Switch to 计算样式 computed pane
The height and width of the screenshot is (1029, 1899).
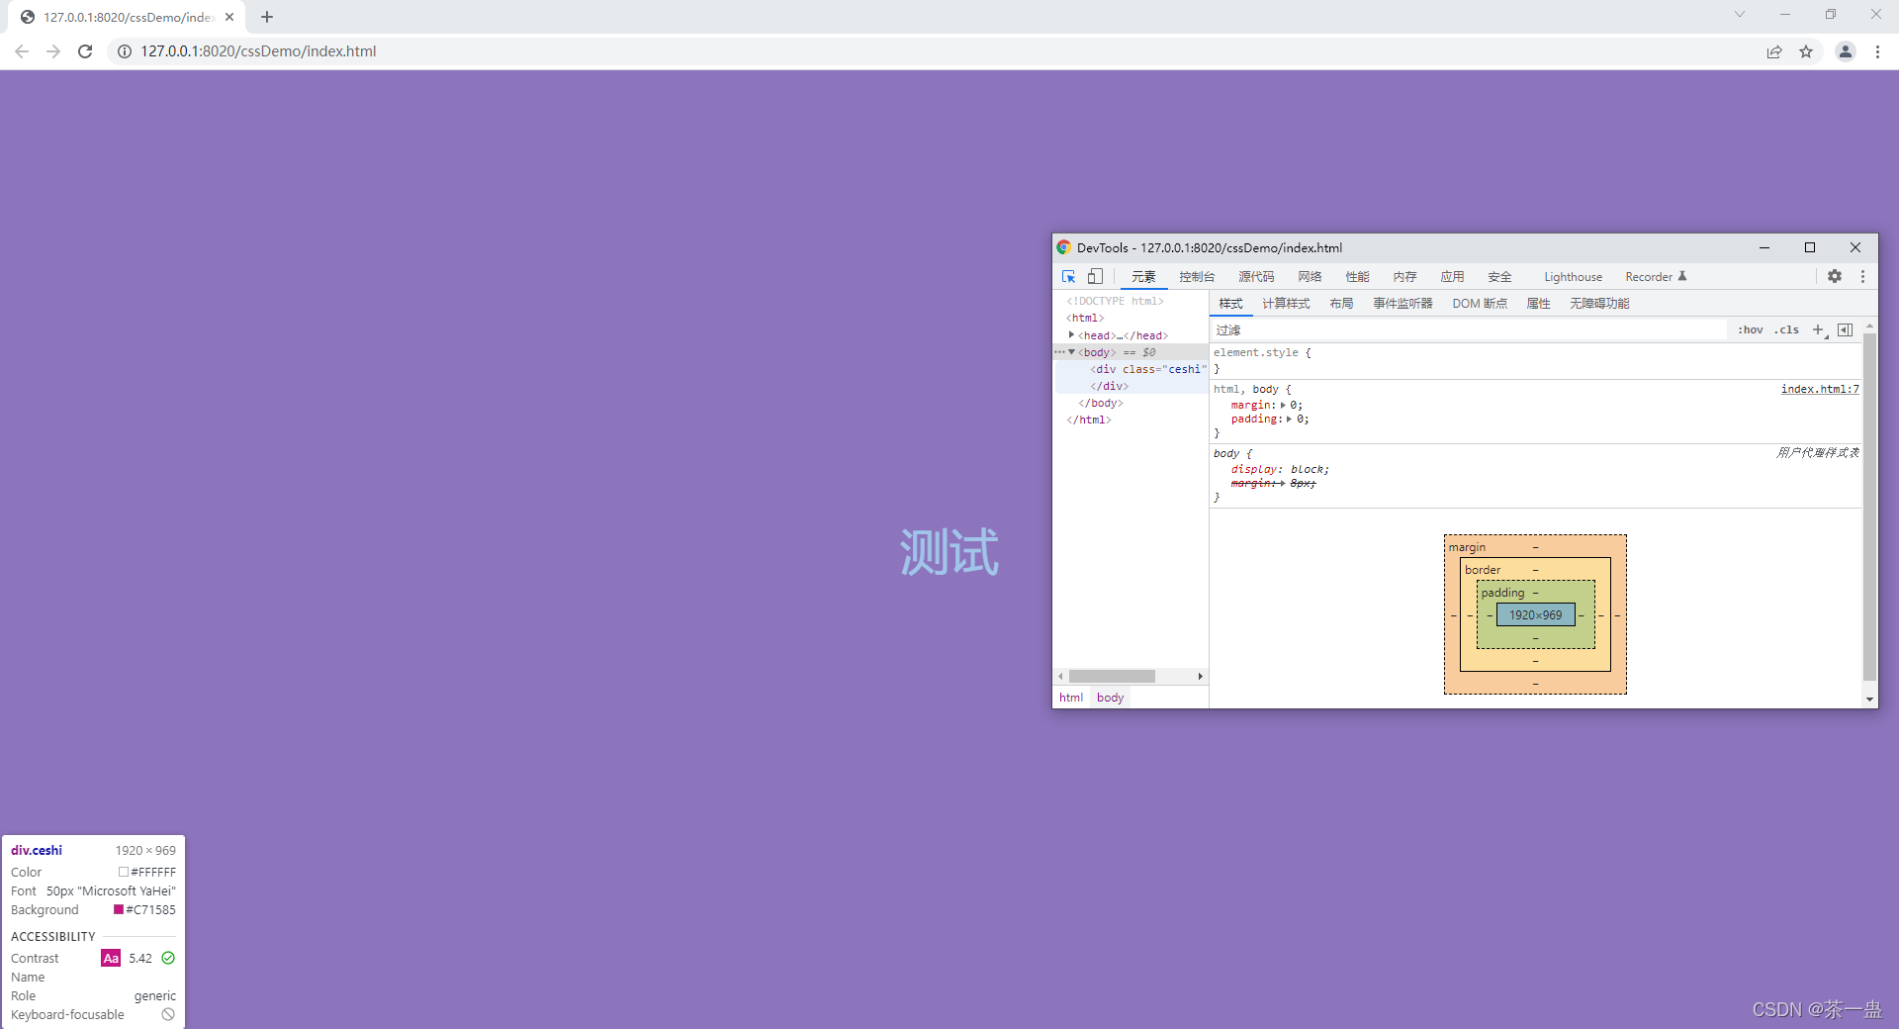point(1286,304)
